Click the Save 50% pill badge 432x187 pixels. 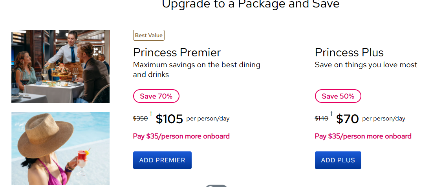coord(338,96)
